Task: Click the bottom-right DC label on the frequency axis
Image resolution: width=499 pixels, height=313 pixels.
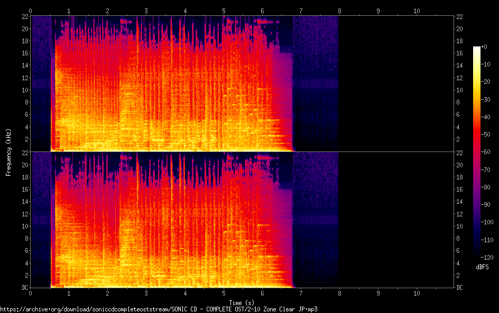Action: pyautogui.click(x=460, y=288)
